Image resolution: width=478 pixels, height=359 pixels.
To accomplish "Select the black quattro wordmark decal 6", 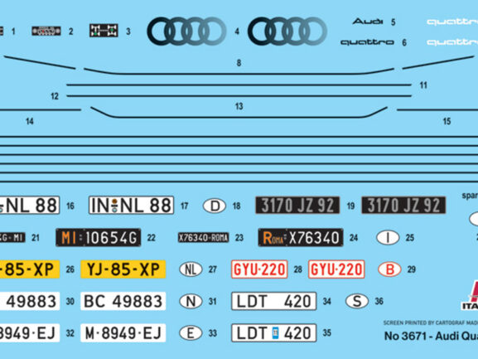I will [x=367, y=42].
